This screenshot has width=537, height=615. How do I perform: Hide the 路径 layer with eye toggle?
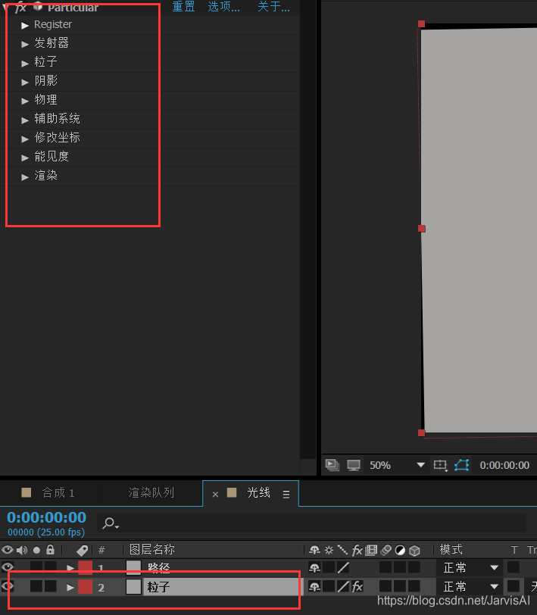8,567
